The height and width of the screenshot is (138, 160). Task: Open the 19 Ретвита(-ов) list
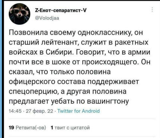click(28, 128)
